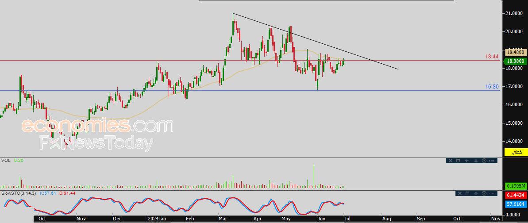Move the VOL panel down
The width and height of the screenshot is (528, 223).
[476, 161]
